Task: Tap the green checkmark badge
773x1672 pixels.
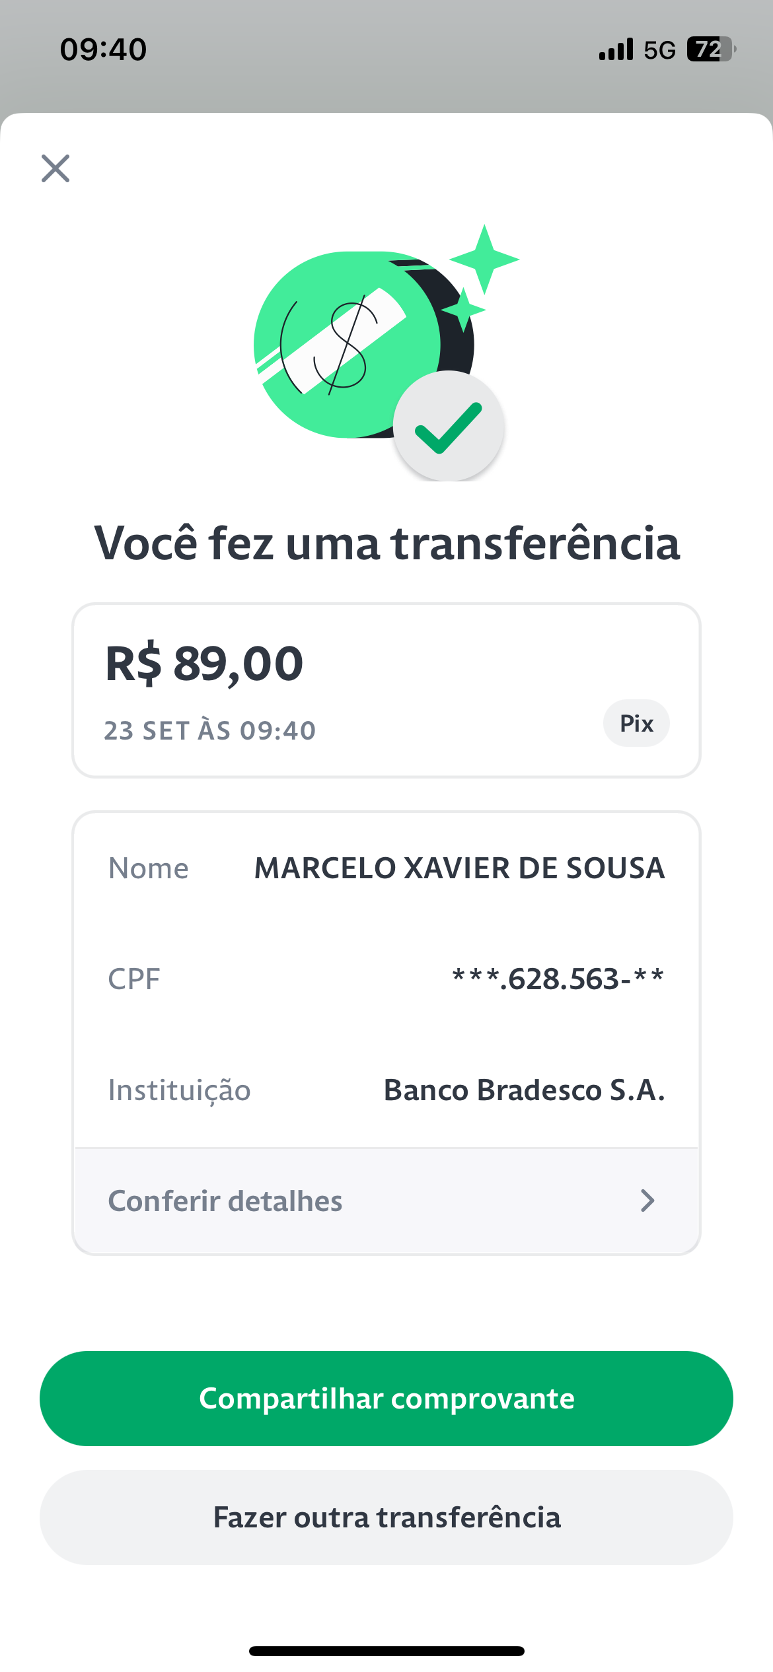Action: click(x=449, y=427)
